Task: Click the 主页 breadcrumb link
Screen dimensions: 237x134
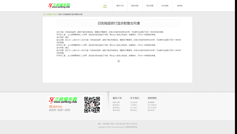Action: coord(44,14)
